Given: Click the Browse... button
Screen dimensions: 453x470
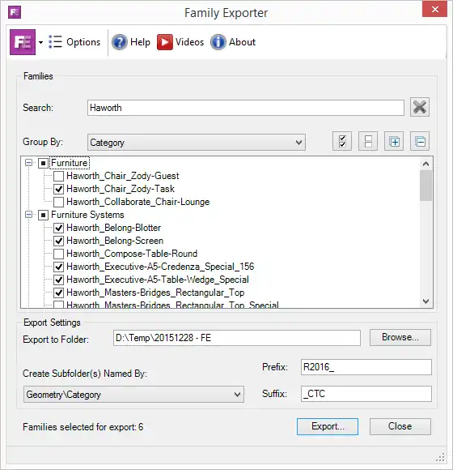Looking at the screenshot, I should [400, 337].
